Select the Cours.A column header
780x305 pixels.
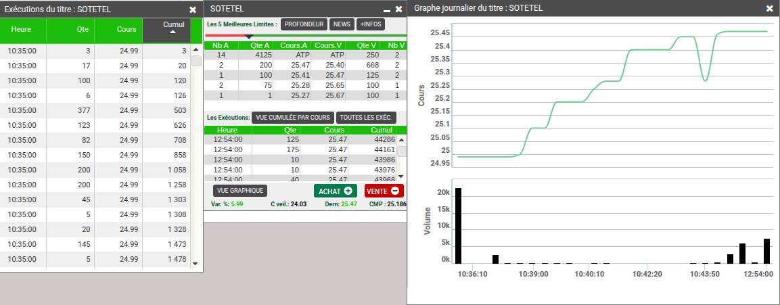(x=293, y=46)
